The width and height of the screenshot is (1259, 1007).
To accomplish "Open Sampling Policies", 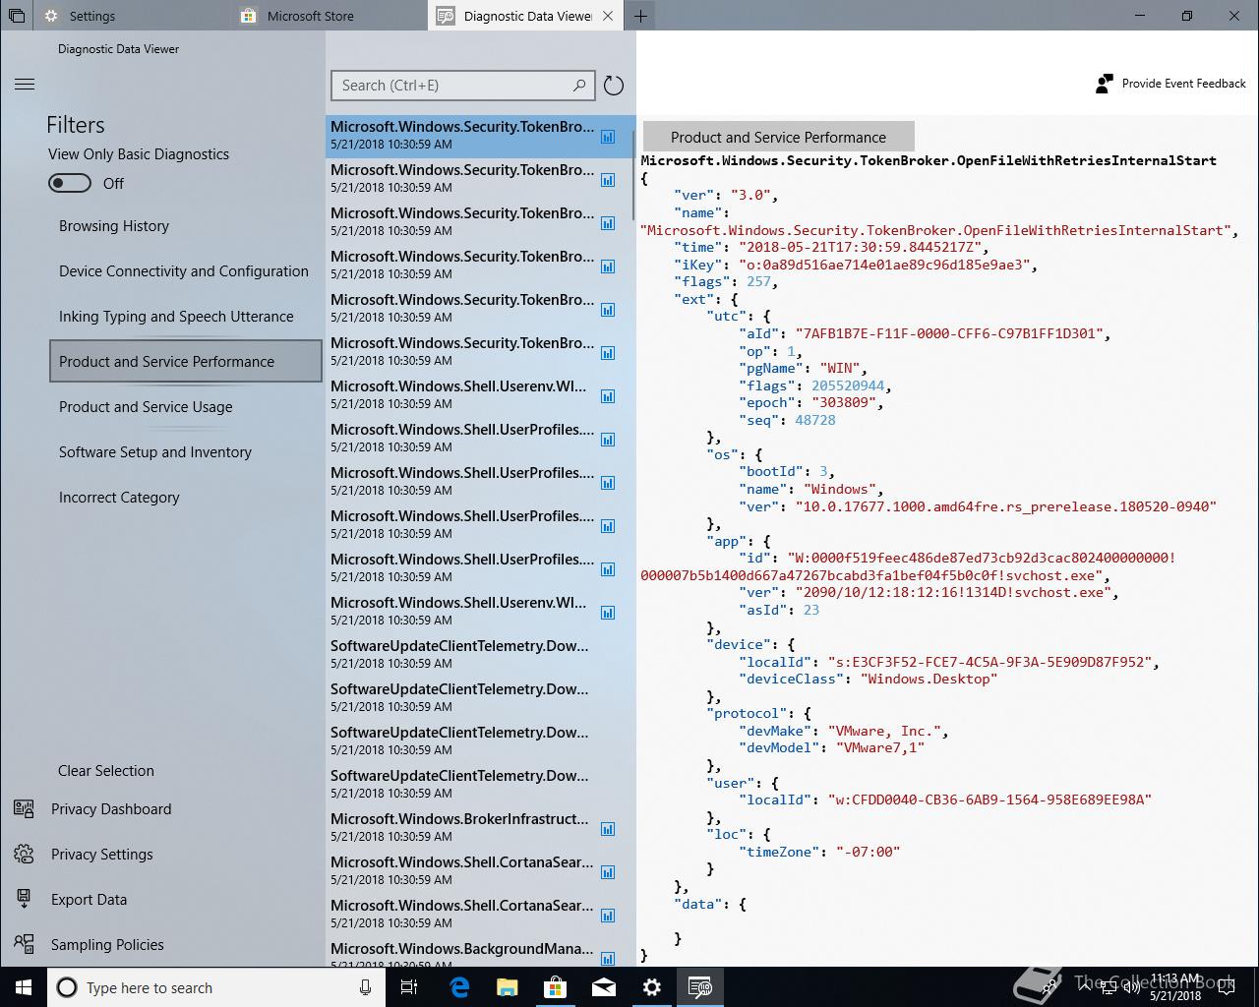I will (x=107, y=945).
